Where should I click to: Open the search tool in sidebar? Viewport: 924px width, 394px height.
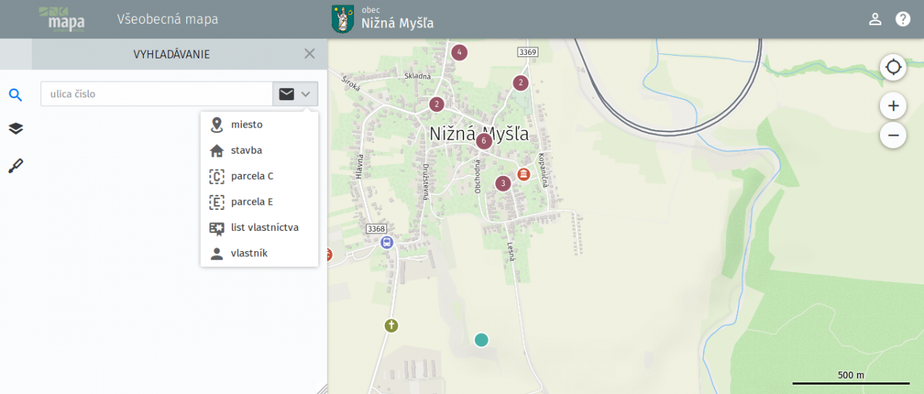tap(15, 95)
